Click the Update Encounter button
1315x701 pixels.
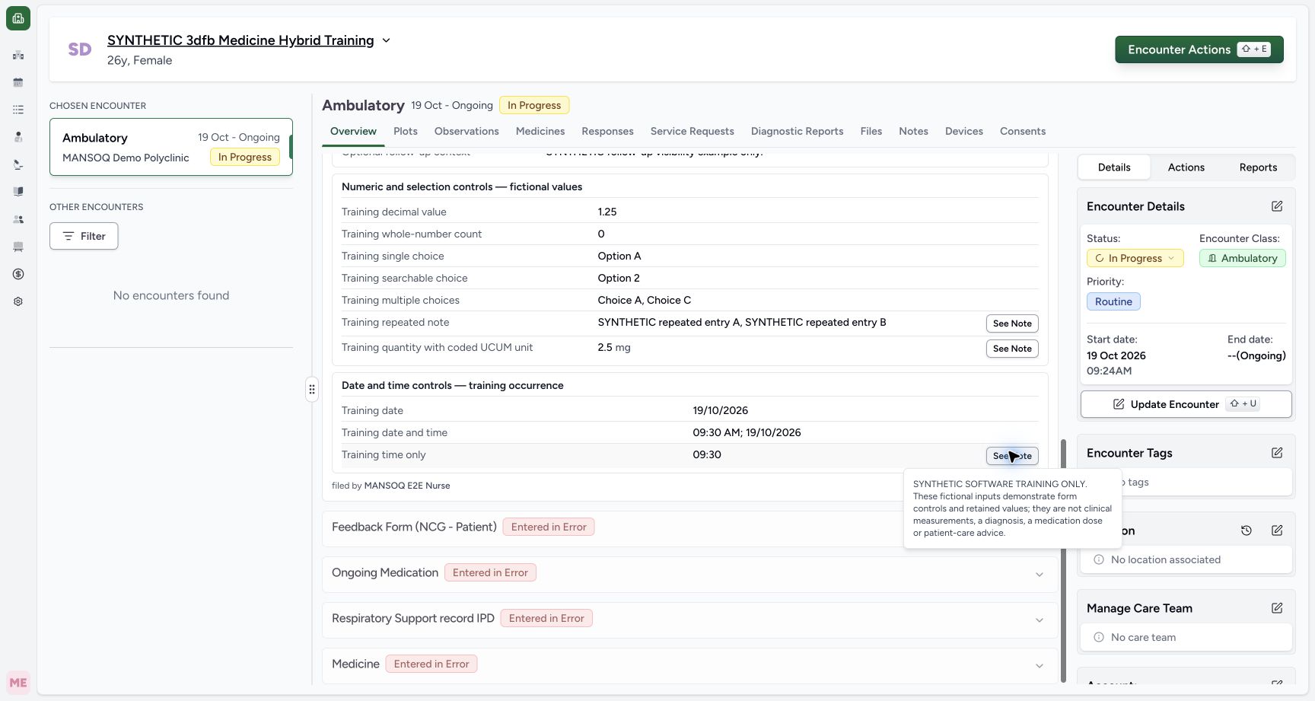1186,404
